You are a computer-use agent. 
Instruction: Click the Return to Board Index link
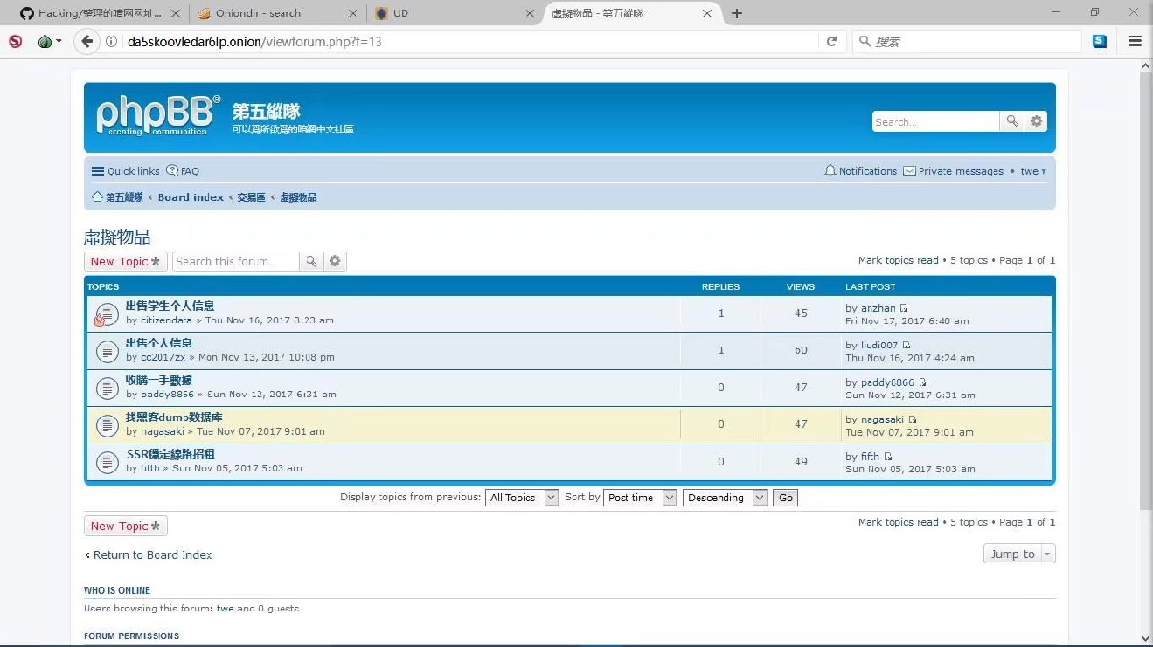152,555
